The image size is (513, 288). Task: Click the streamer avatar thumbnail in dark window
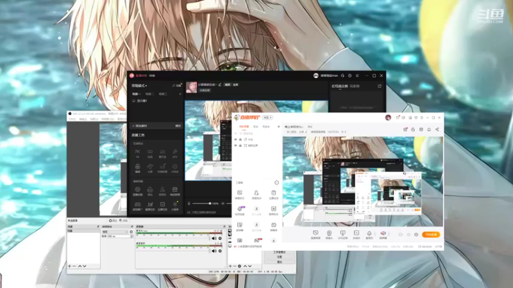[x=191, y=87]
